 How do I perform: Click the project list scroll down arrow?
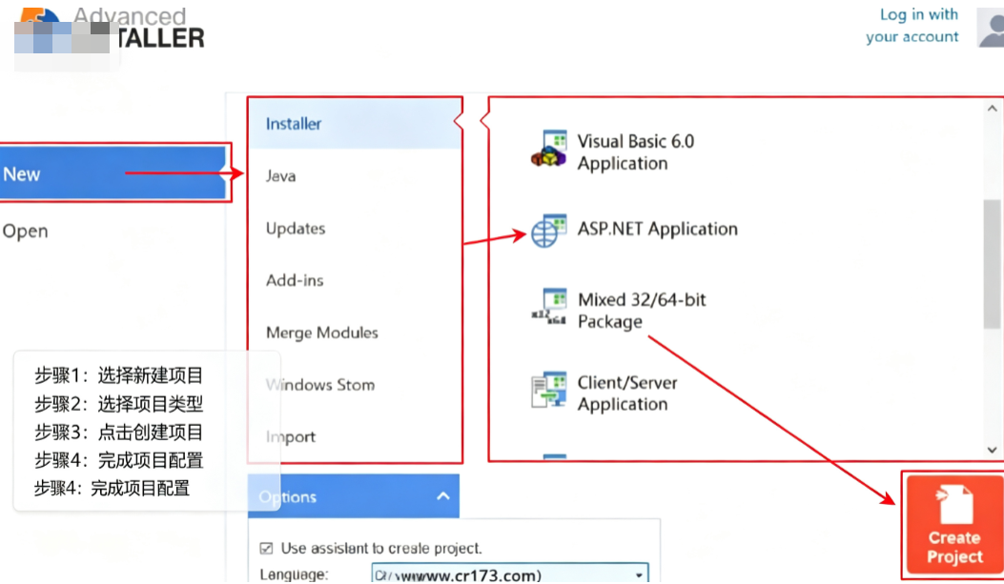point(992,450)
